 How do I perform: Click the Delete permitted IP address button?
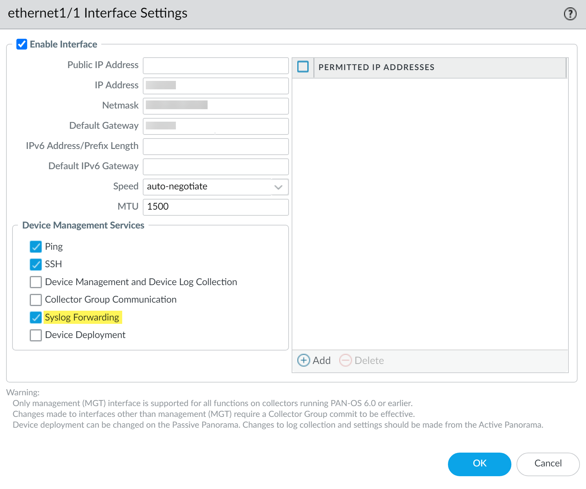(362, 360)
